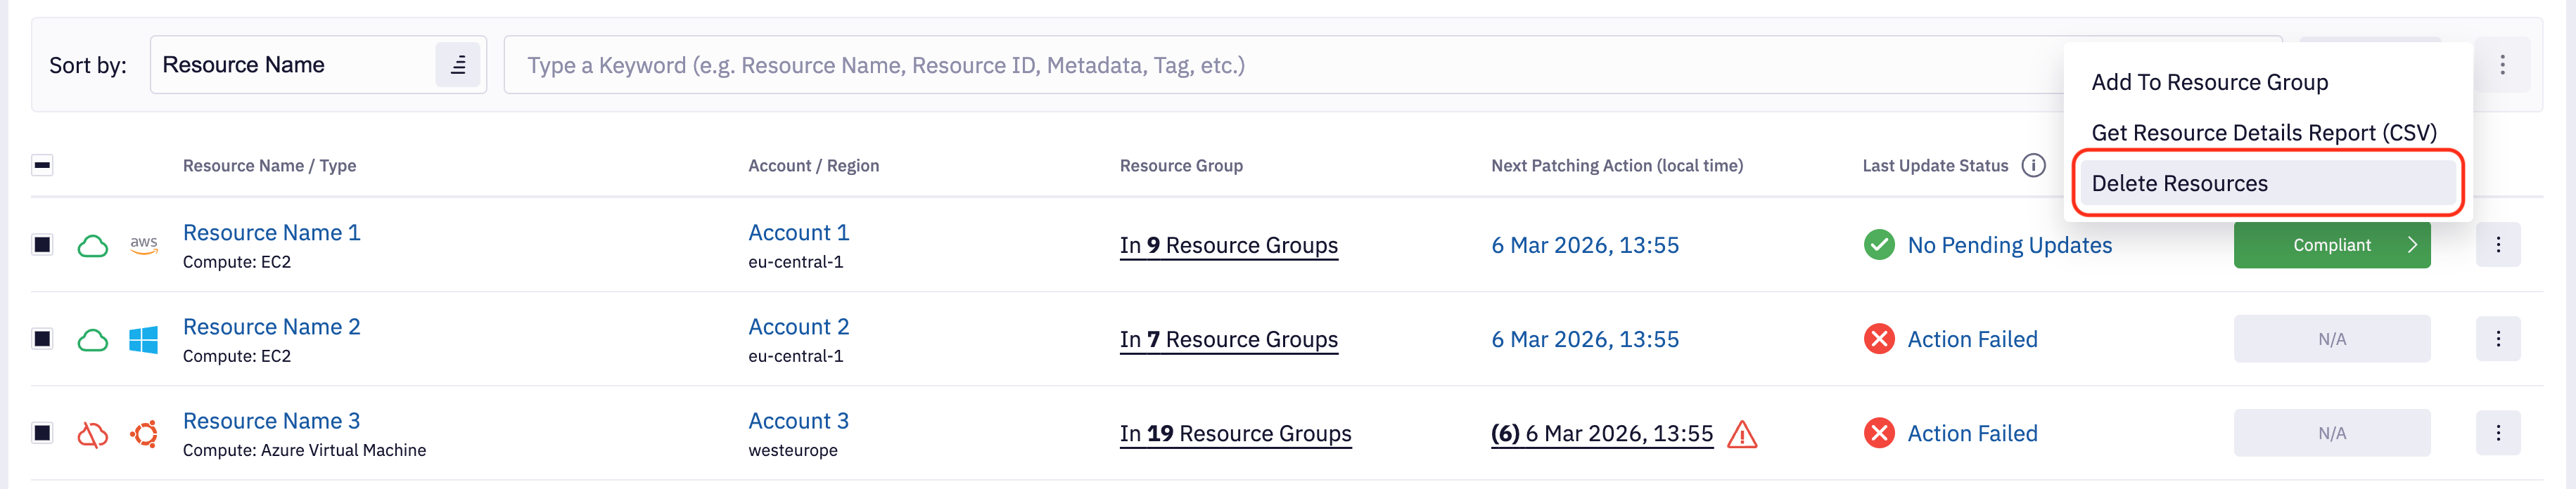The width and height of the screenshot is (2576, 489).
Task: Click the green cloud icon for Resource Name 1
Action: 93,245
